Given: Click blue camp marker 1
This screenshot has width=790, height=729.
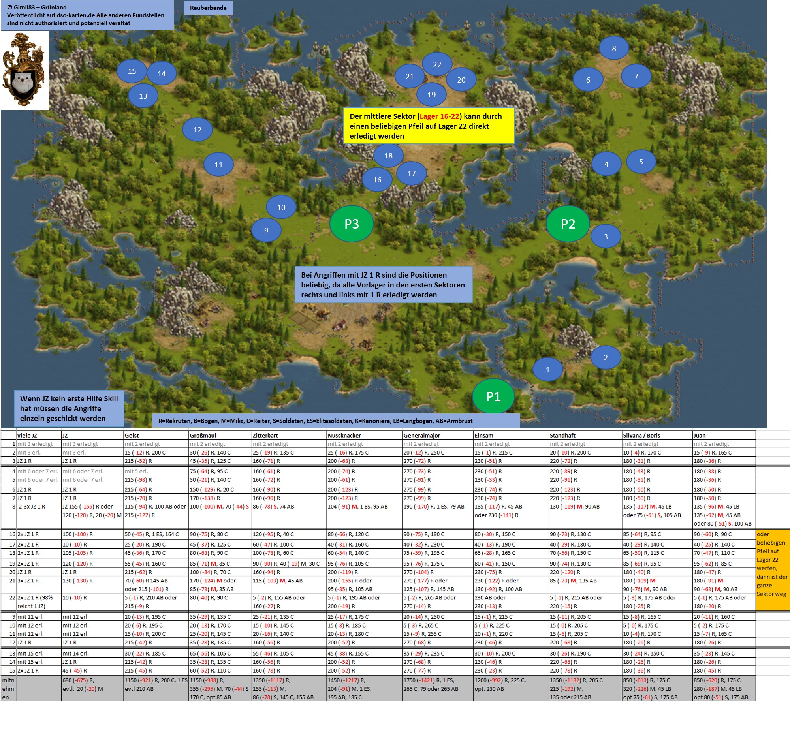Looking at the screenshot, I should pos(547,370).
